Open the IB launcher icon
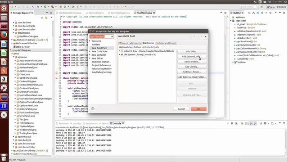Viewport: 288px width, 162px height. coord(4,106)
